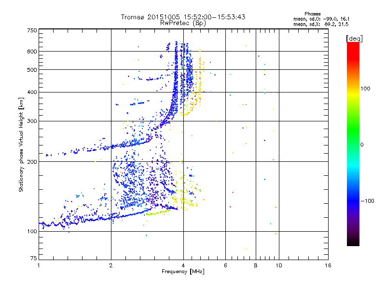This screenshot has width=386, height=289.
Task: Click the '[deg]' colorbar unit label
Action: (x=354, y=39)
